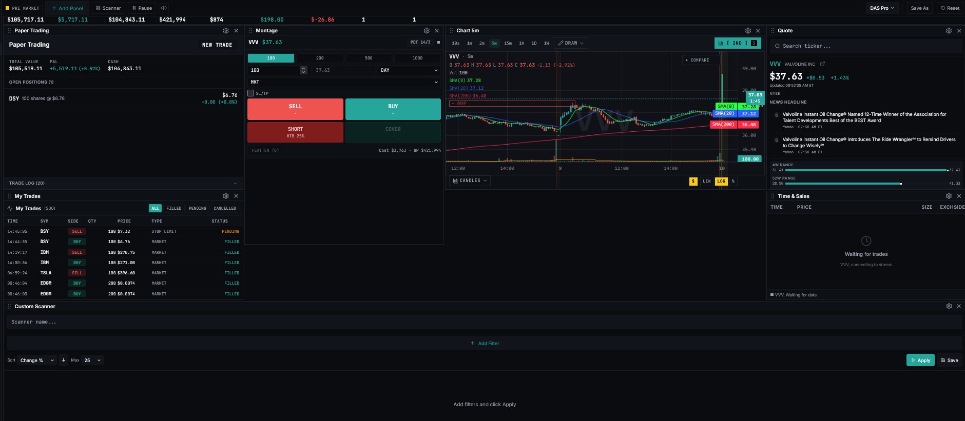The height and width of the screenshot is (421, 965).
Task: Show only PENDING trades tab
Action: coord(197,208)
